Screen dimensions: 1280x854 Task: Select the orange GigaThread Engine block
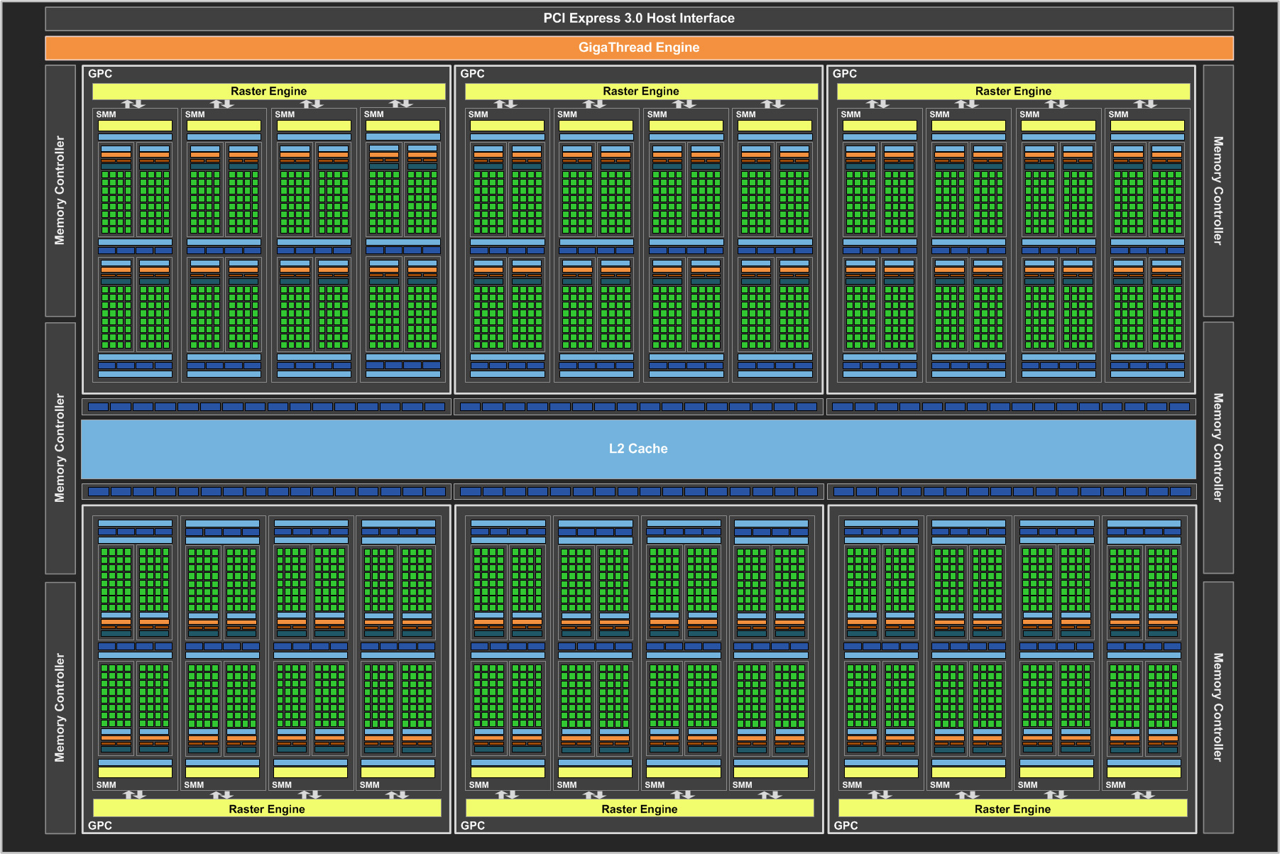pos(639,48)
